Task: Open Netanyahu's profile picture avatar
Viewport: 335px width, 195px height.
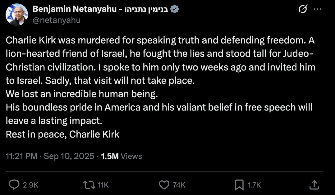Action: 17,15
